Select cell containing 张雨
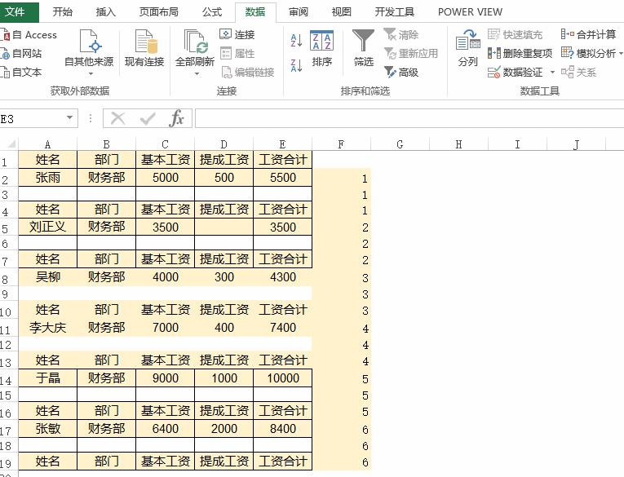Viewport: 624px width, 477px height. pyautogui.click(x=47, y=178)
